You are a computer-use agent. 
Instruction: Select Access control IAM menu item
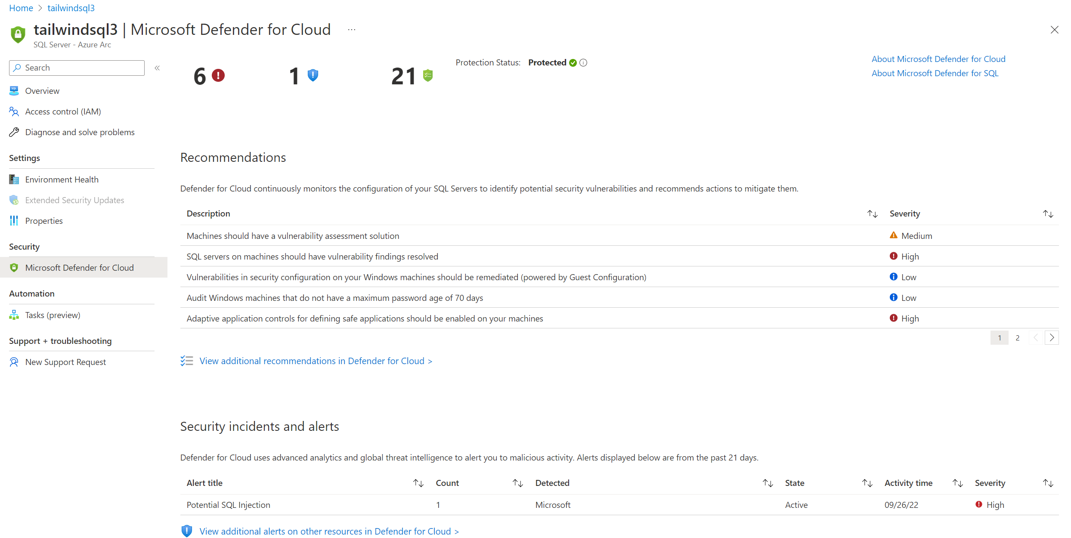pos(64,111)
